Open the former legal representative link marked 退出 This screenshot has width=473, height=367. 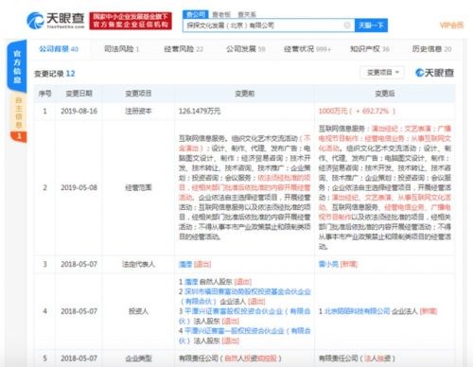(185, 264)
